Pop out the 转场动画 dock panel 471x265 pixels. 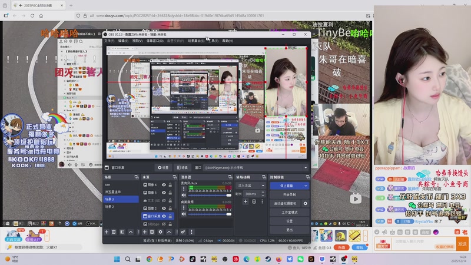[x=264, y=177]
